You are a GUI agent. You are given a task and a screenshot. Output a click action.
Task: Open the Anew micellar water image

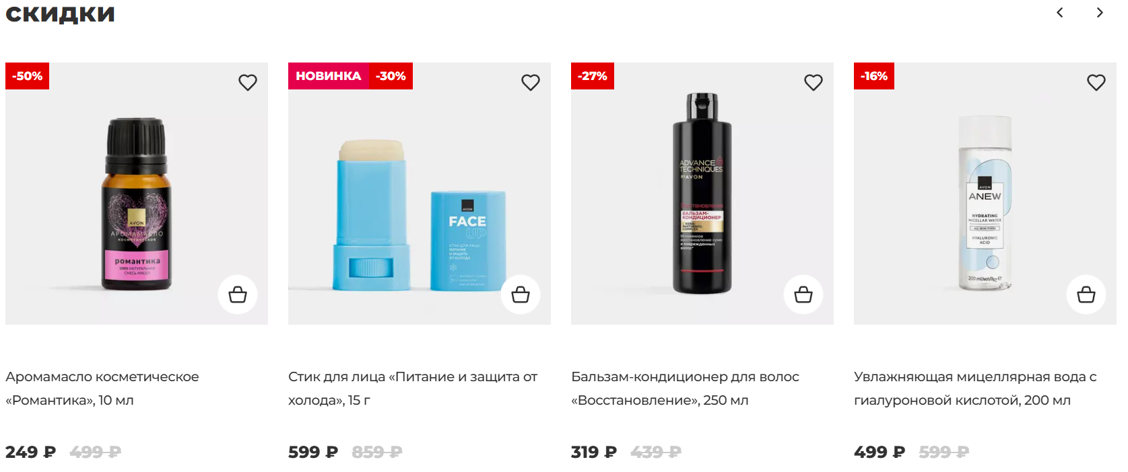985,203
